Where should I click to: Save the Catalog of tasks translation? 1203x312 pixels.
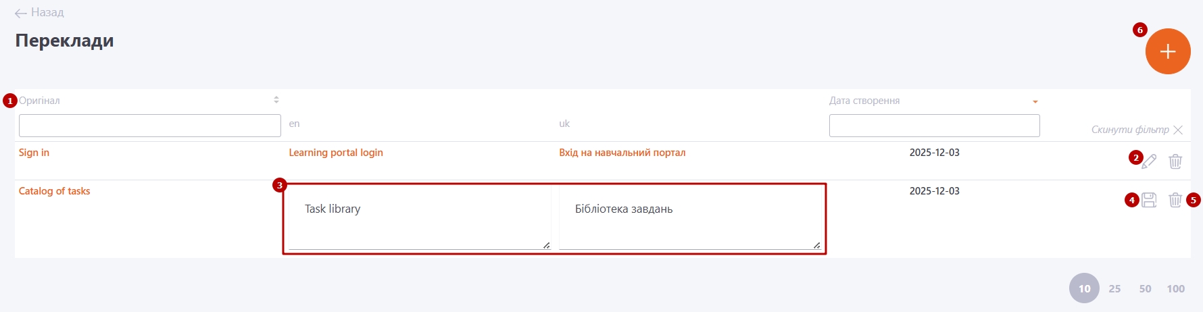point(1149,200)
